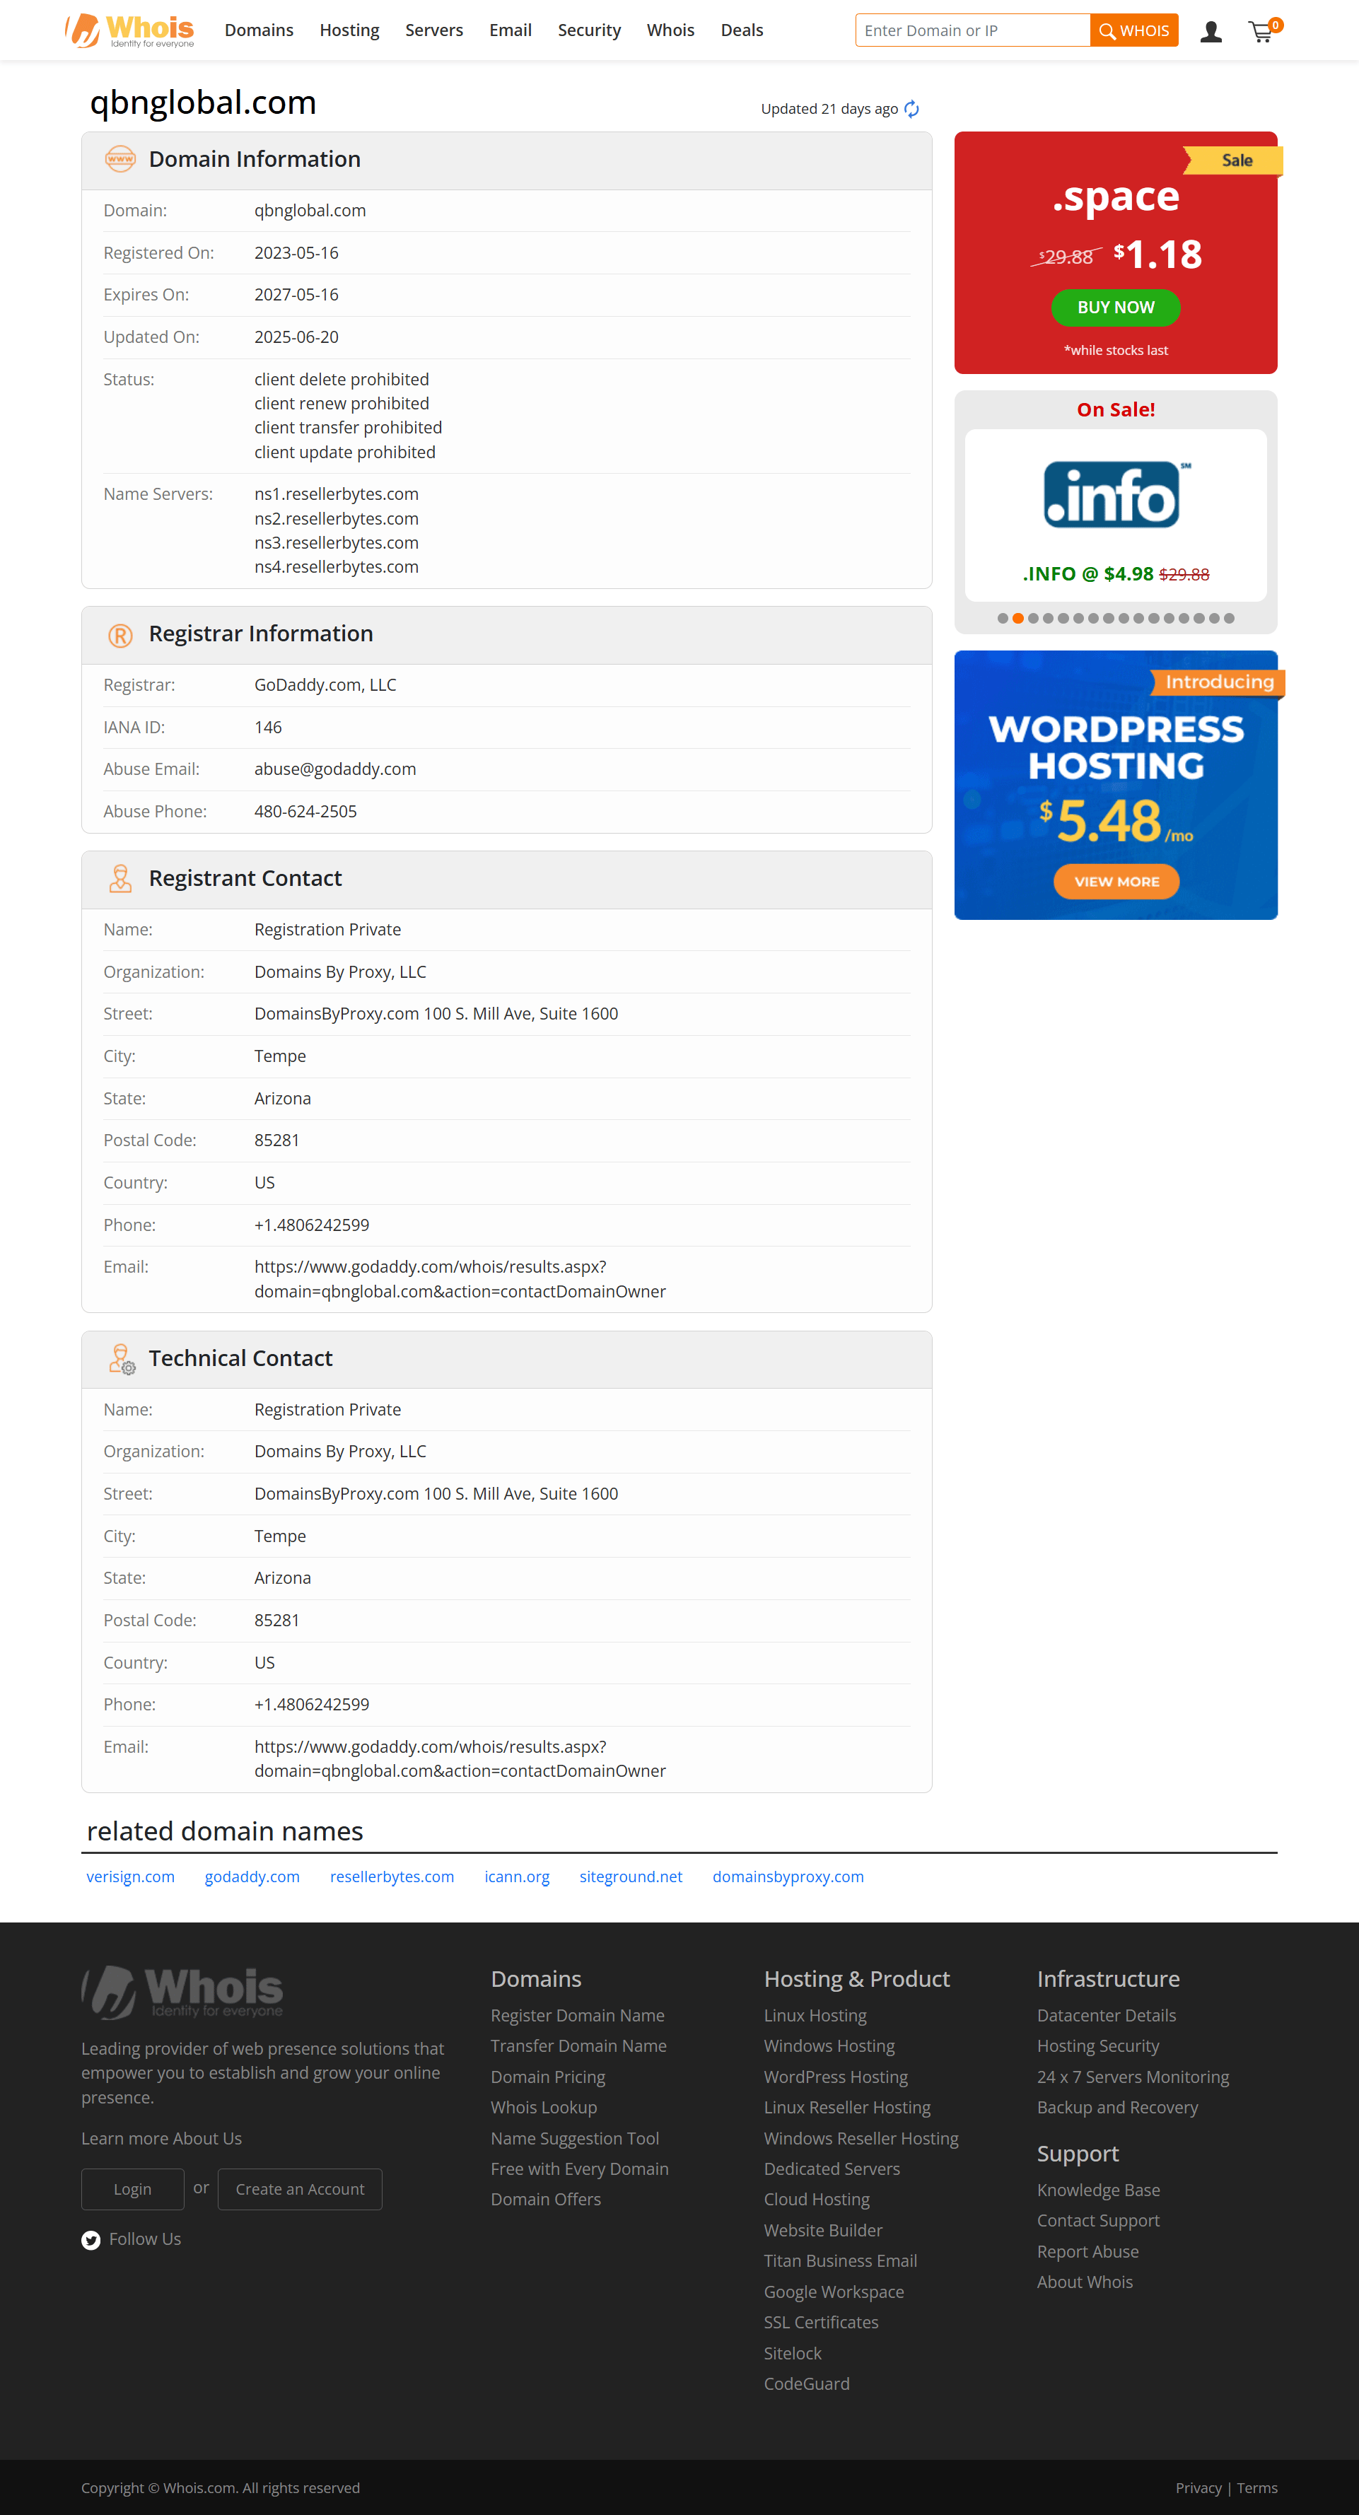Viewport: 1359px width, 2515px height.
Task: Open the resellerbytes.com related domain
Action: (x=392, y=1877)
